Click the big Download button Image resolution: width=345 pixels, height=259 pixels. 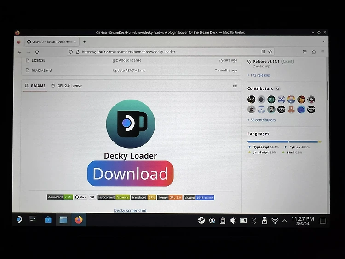131,173
